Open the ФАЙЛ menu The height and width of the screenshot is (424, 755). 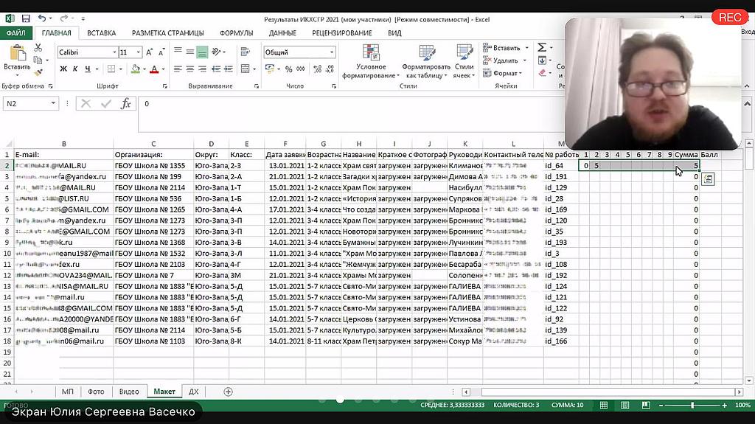15,33
